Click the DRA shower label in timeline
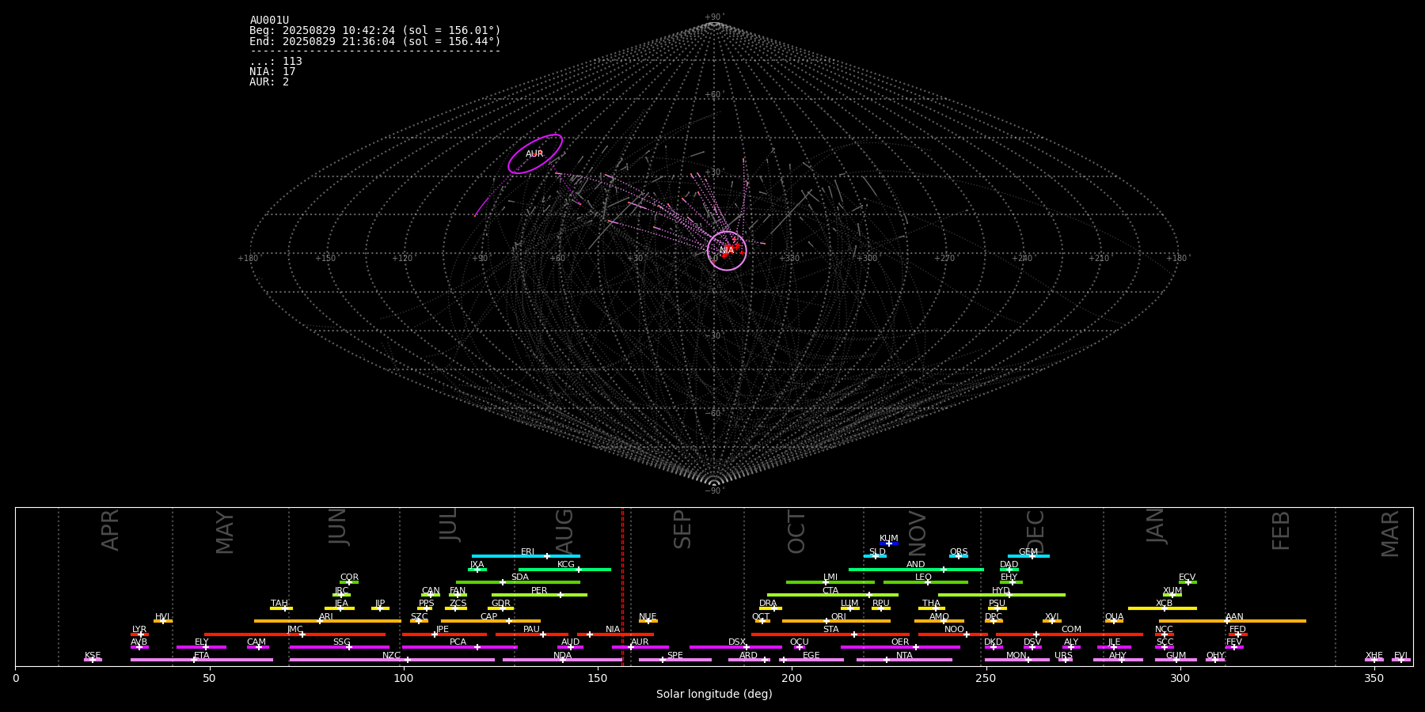 (x=768, y=604)
